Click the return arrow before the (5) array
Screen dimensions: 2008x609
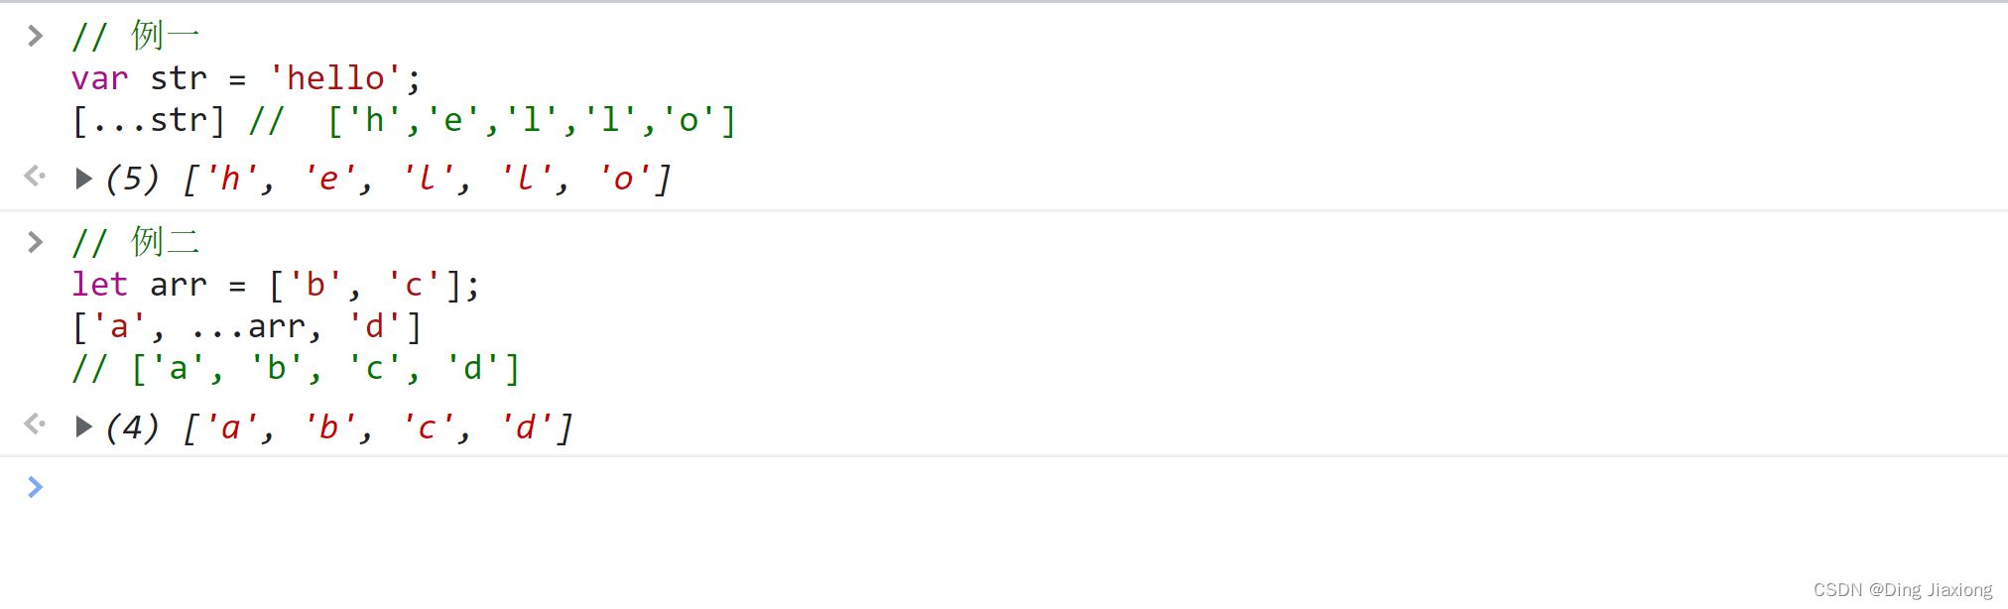[x=36, y=177]
